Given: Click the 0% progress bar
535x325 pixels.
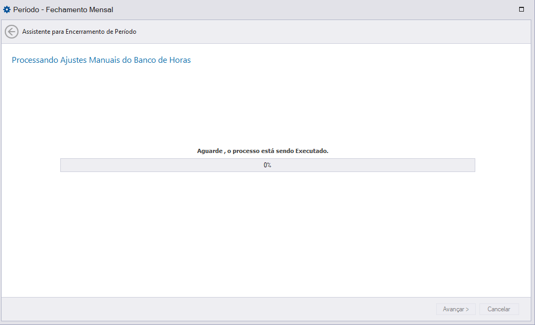Looking at the screenshot, I should pos(267,165).
